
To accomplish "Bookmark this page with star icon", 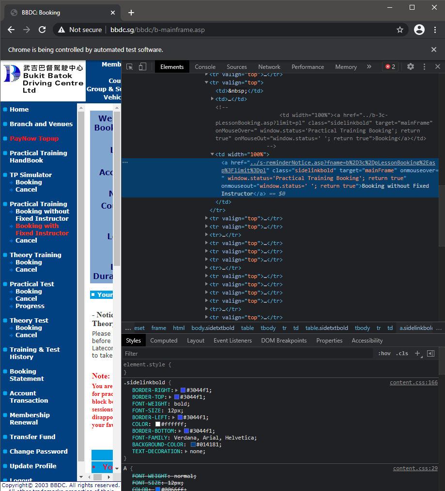I will tap(400, 30).
